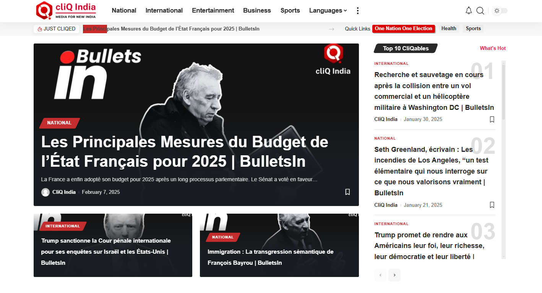Viewport: 542px width, 293px height.
Task: Open Trump sanctionne la Cour pénale article
Action: pos(106,252)
